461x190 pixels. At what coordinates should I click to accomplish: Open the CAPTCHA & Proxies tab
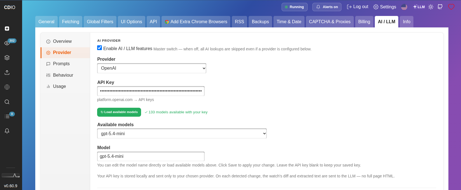[x=330, y=22]
